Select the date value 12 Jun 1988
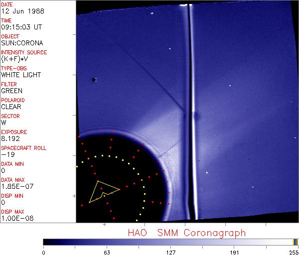The width and height of the screenshot is (299, 255). [x=23, y=11]
